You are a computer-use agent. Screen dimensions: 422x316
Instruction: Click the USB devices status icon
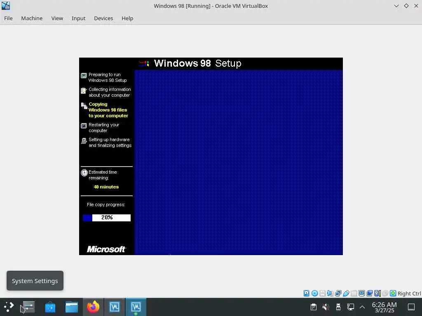pyautogui.click(x=346, y=293)
